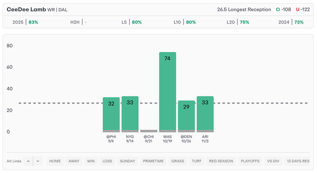Enable the WIN filter

pos(91,161)
